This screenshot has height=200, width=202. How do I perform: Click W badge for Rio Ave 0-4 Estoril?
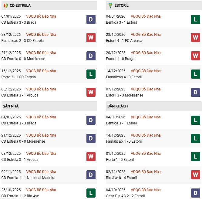click(x=196, y=175)
